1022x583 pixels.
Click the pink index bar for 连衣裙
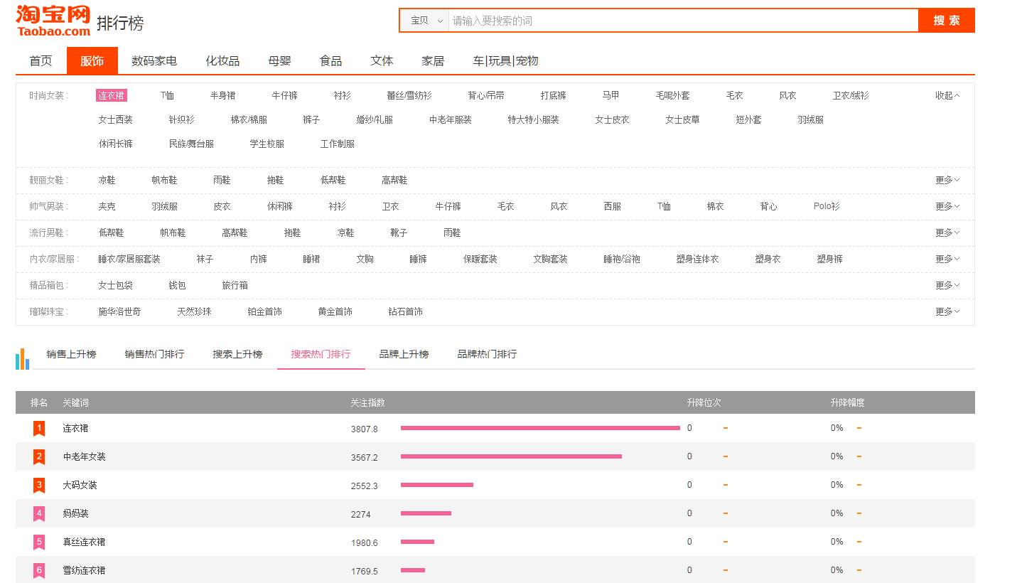coord(540,428)
